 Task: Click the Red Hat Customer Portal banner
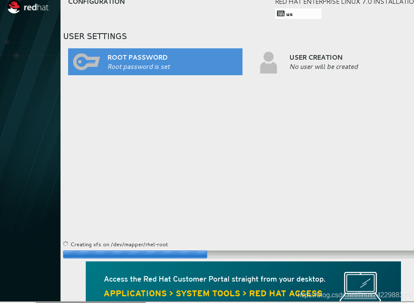(243, 282)
